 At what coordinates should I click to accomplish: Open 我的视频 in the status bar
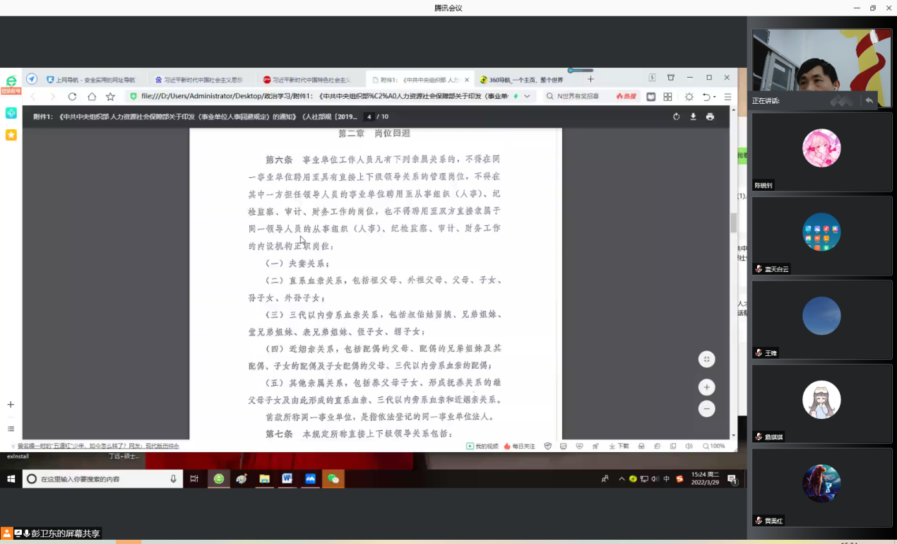[482, 447]
